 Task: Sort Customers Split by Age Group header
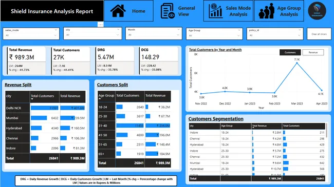click(106, 96)
